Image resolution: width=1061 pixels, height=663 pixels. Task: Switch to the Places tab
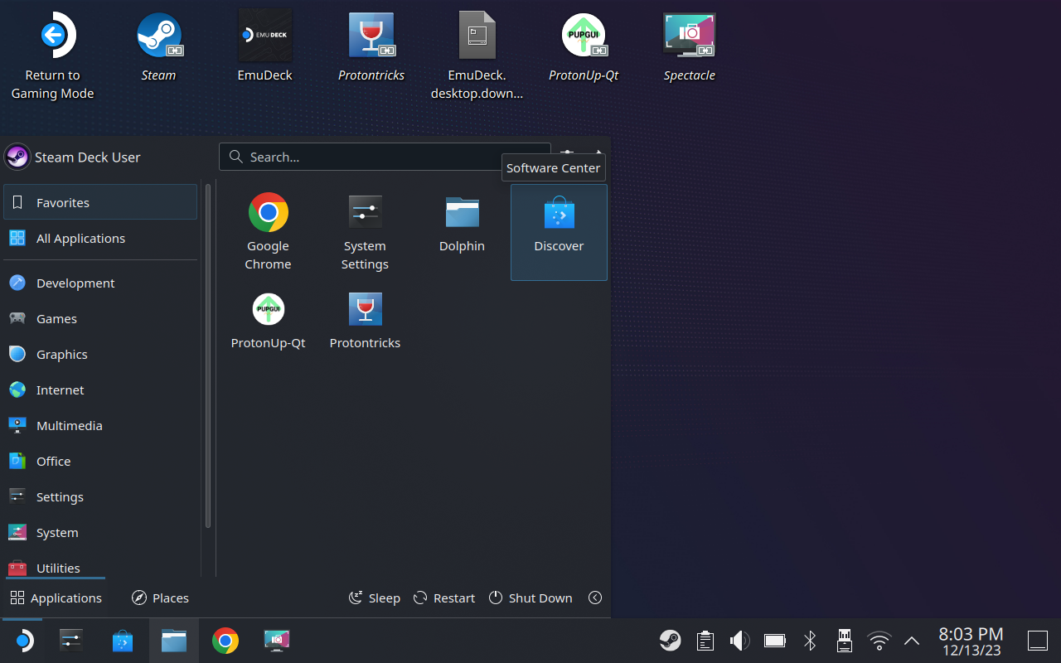click(161, 598)
